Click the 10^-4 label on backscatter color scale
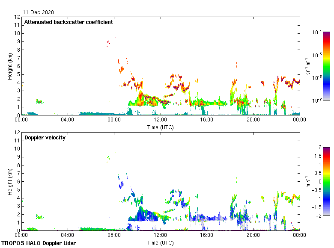 coord(316,32)
